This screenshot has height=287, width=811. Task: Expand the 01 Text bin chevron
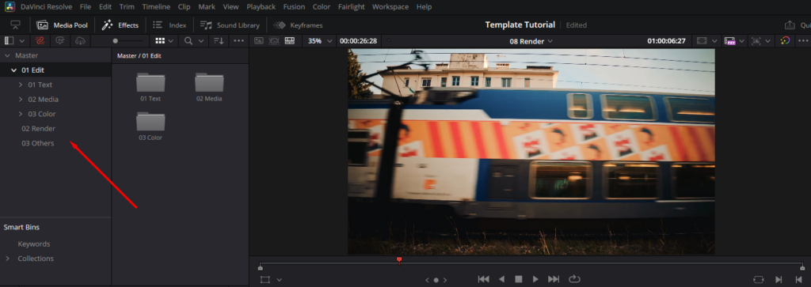21,85
